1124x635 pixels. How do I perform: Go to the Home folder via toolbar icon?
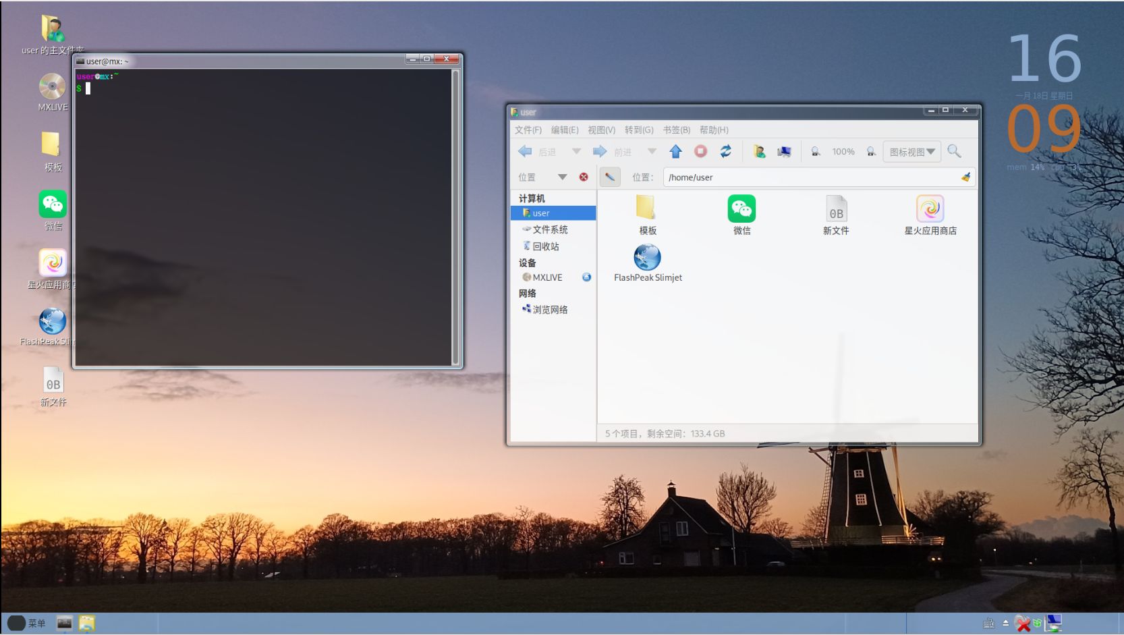click(759, 152)
